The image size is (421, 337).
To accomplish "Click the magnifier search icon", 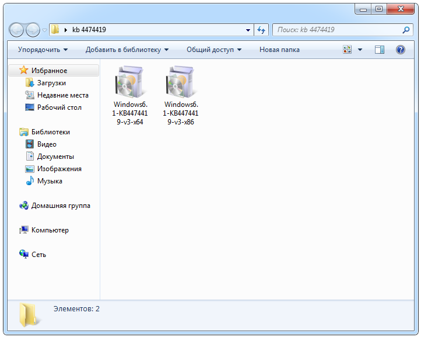I will coord(406,30).
